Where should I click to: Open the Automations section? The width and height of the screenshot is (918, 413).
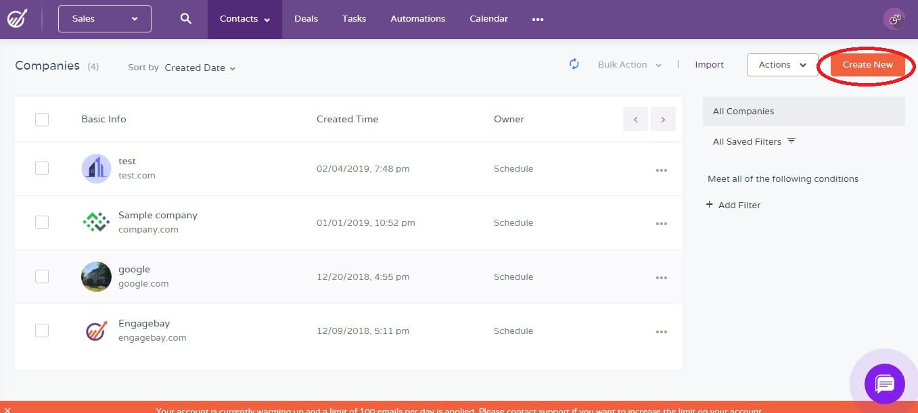coord(417,18)
